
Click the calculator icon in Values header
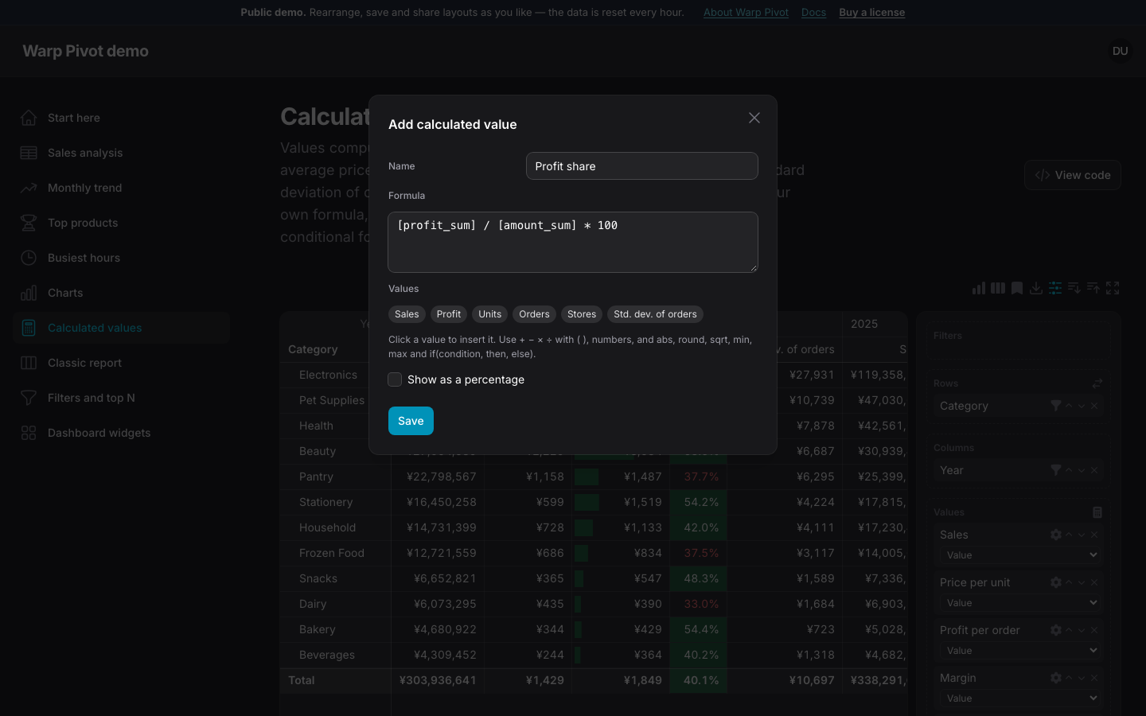[1097, 512]
